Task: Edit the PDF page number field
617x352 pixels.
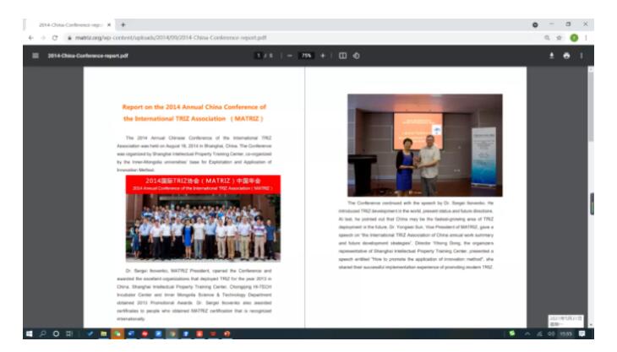Action: pos(259,56)
